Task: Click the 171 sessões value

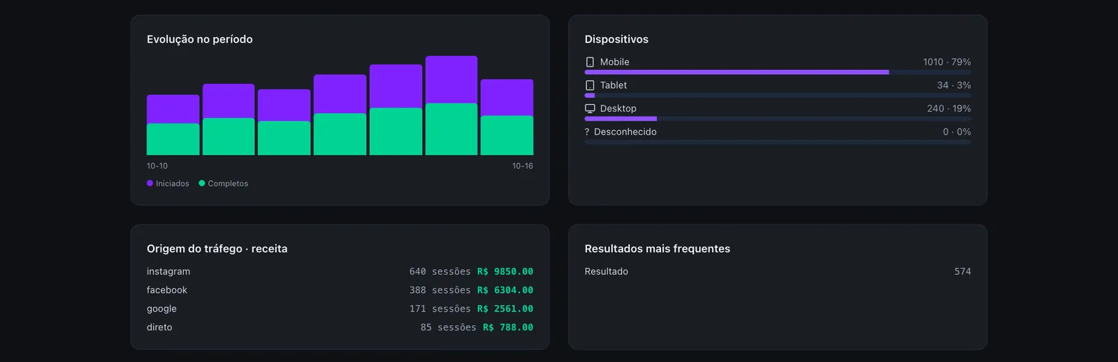Action: (x=440, y=308)
